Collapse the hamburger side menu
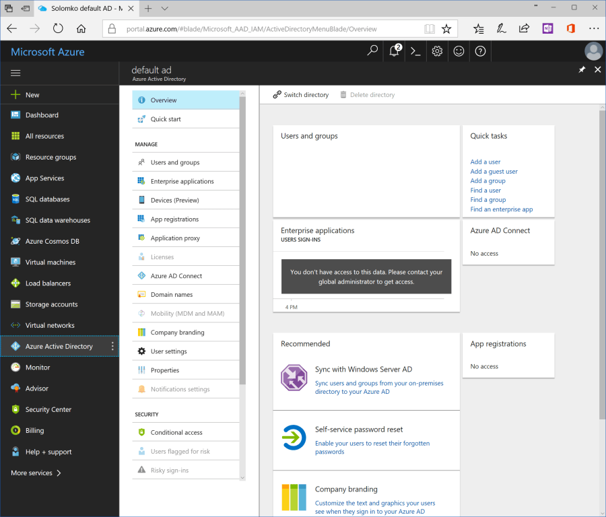The height and width of the screenshot is (517, 606). click(15, 73)
